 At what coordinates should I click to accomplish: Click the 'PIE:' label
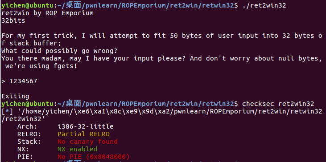25,157
